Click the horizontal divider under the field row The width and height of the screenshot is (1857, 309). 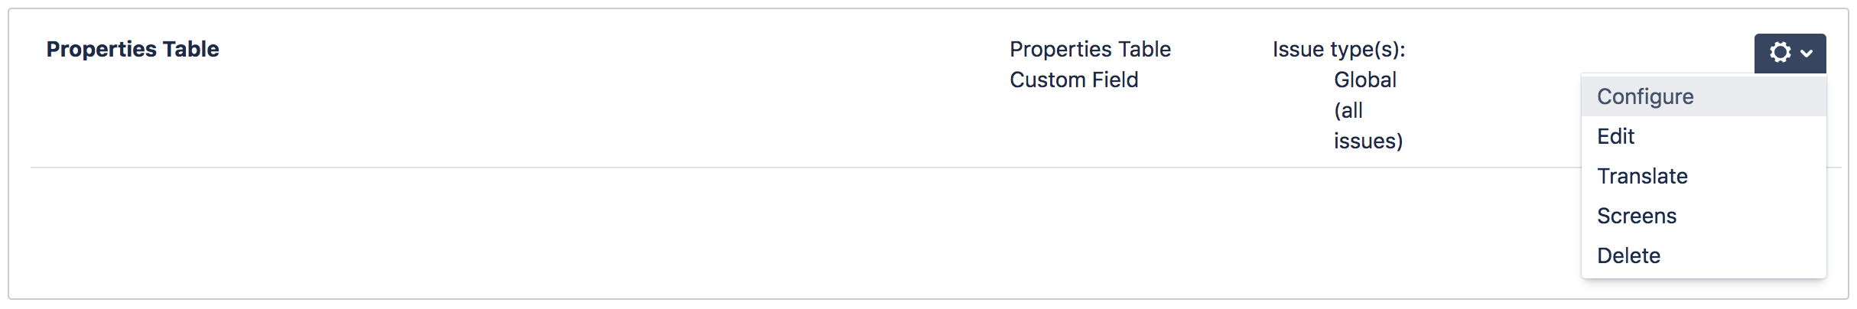coord(765,168)
